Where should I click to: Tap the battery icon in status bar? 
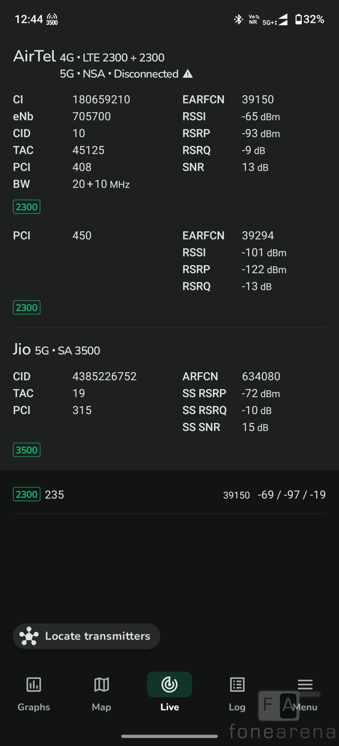[299, 20]
